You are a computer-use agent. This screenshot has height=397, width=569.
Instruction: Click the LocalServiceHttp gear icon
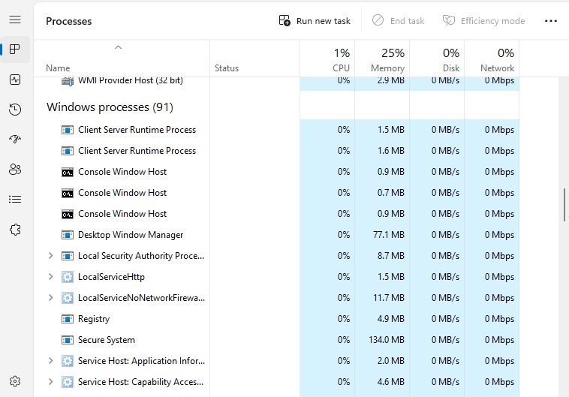pos(68,277)
